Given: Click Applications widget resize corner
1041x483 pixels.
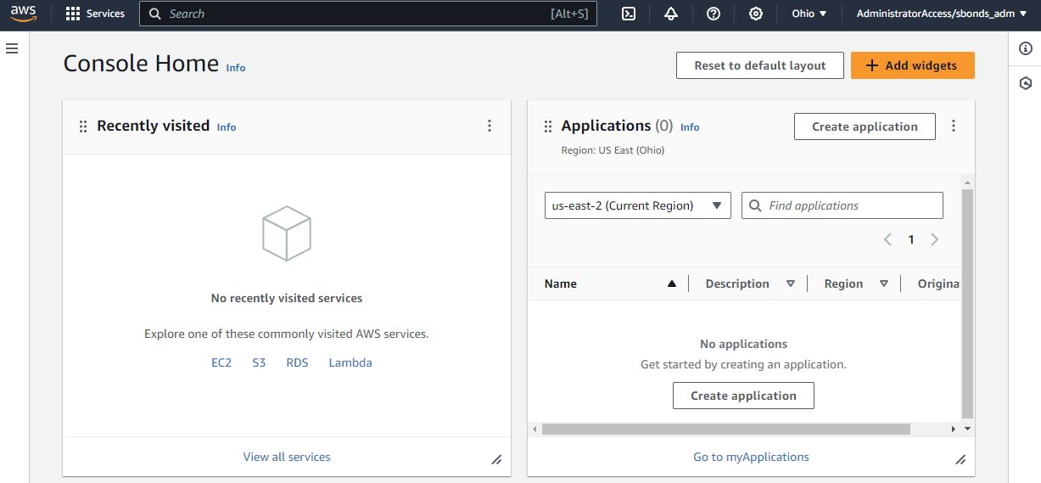Looking at the screenshot, I should [x=960, y=459].
